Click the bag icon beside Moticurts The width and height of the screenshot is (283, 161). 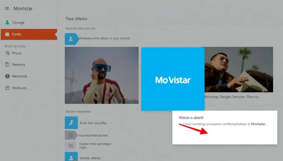coord(7,88)
